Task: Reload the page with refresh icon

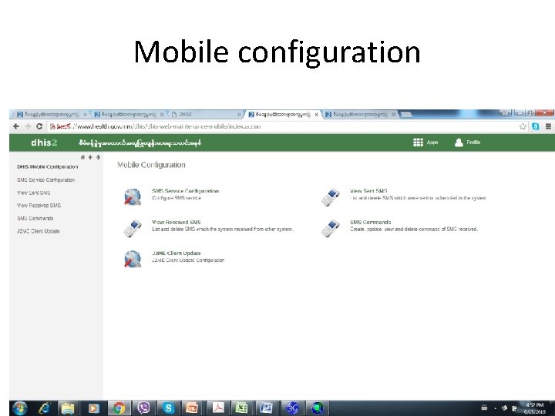Action: [x=39, y=126]
